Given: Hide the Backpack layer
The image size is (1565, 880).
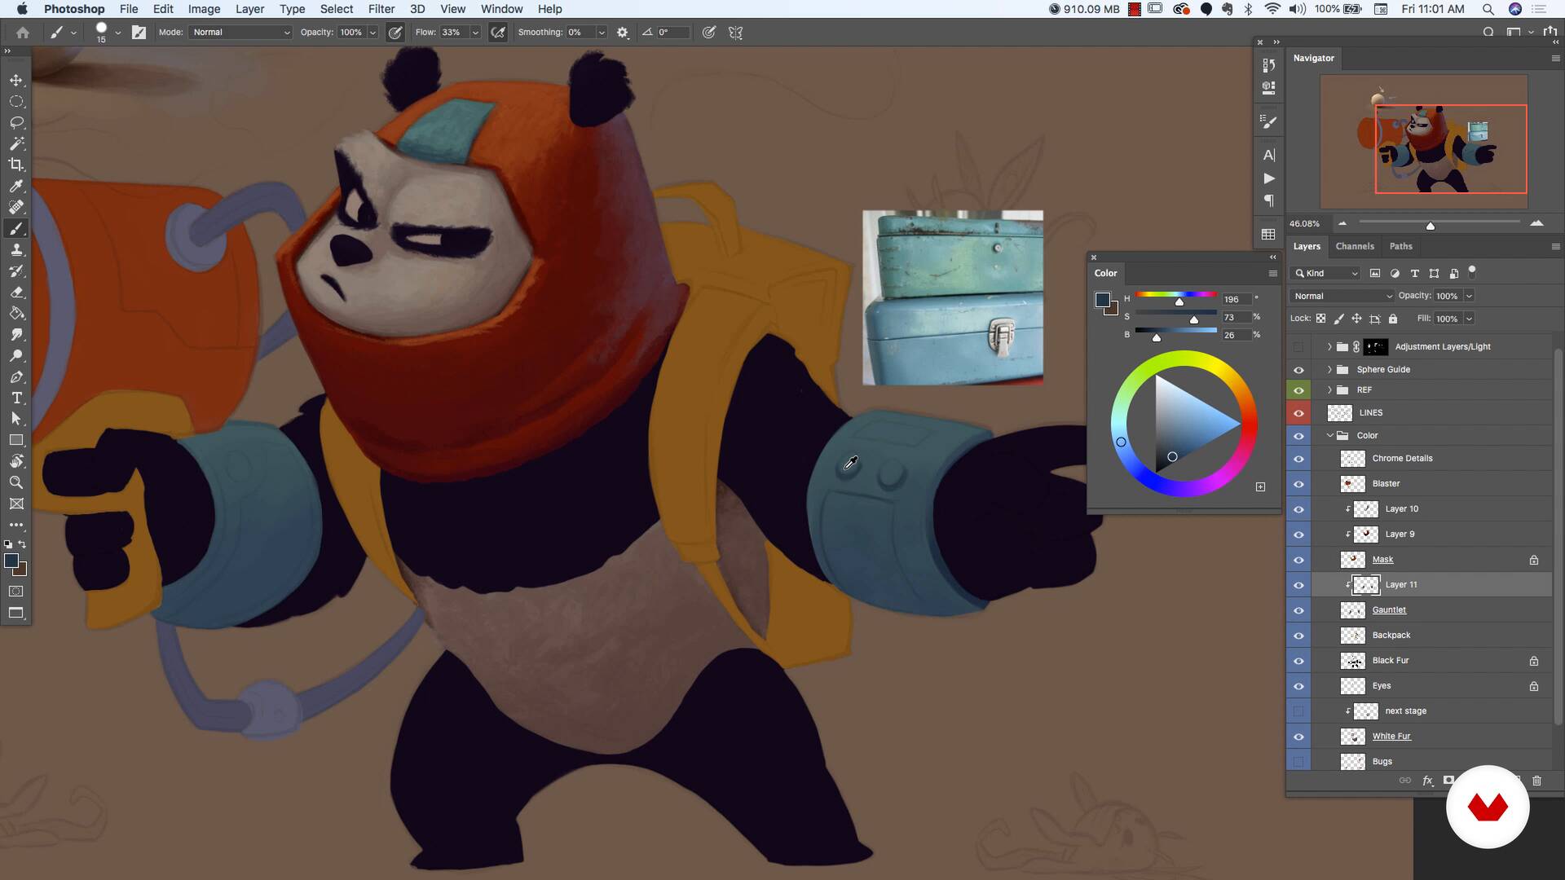Looking at the screenshot, I should pyautogui.click(x=1298, y=636).
